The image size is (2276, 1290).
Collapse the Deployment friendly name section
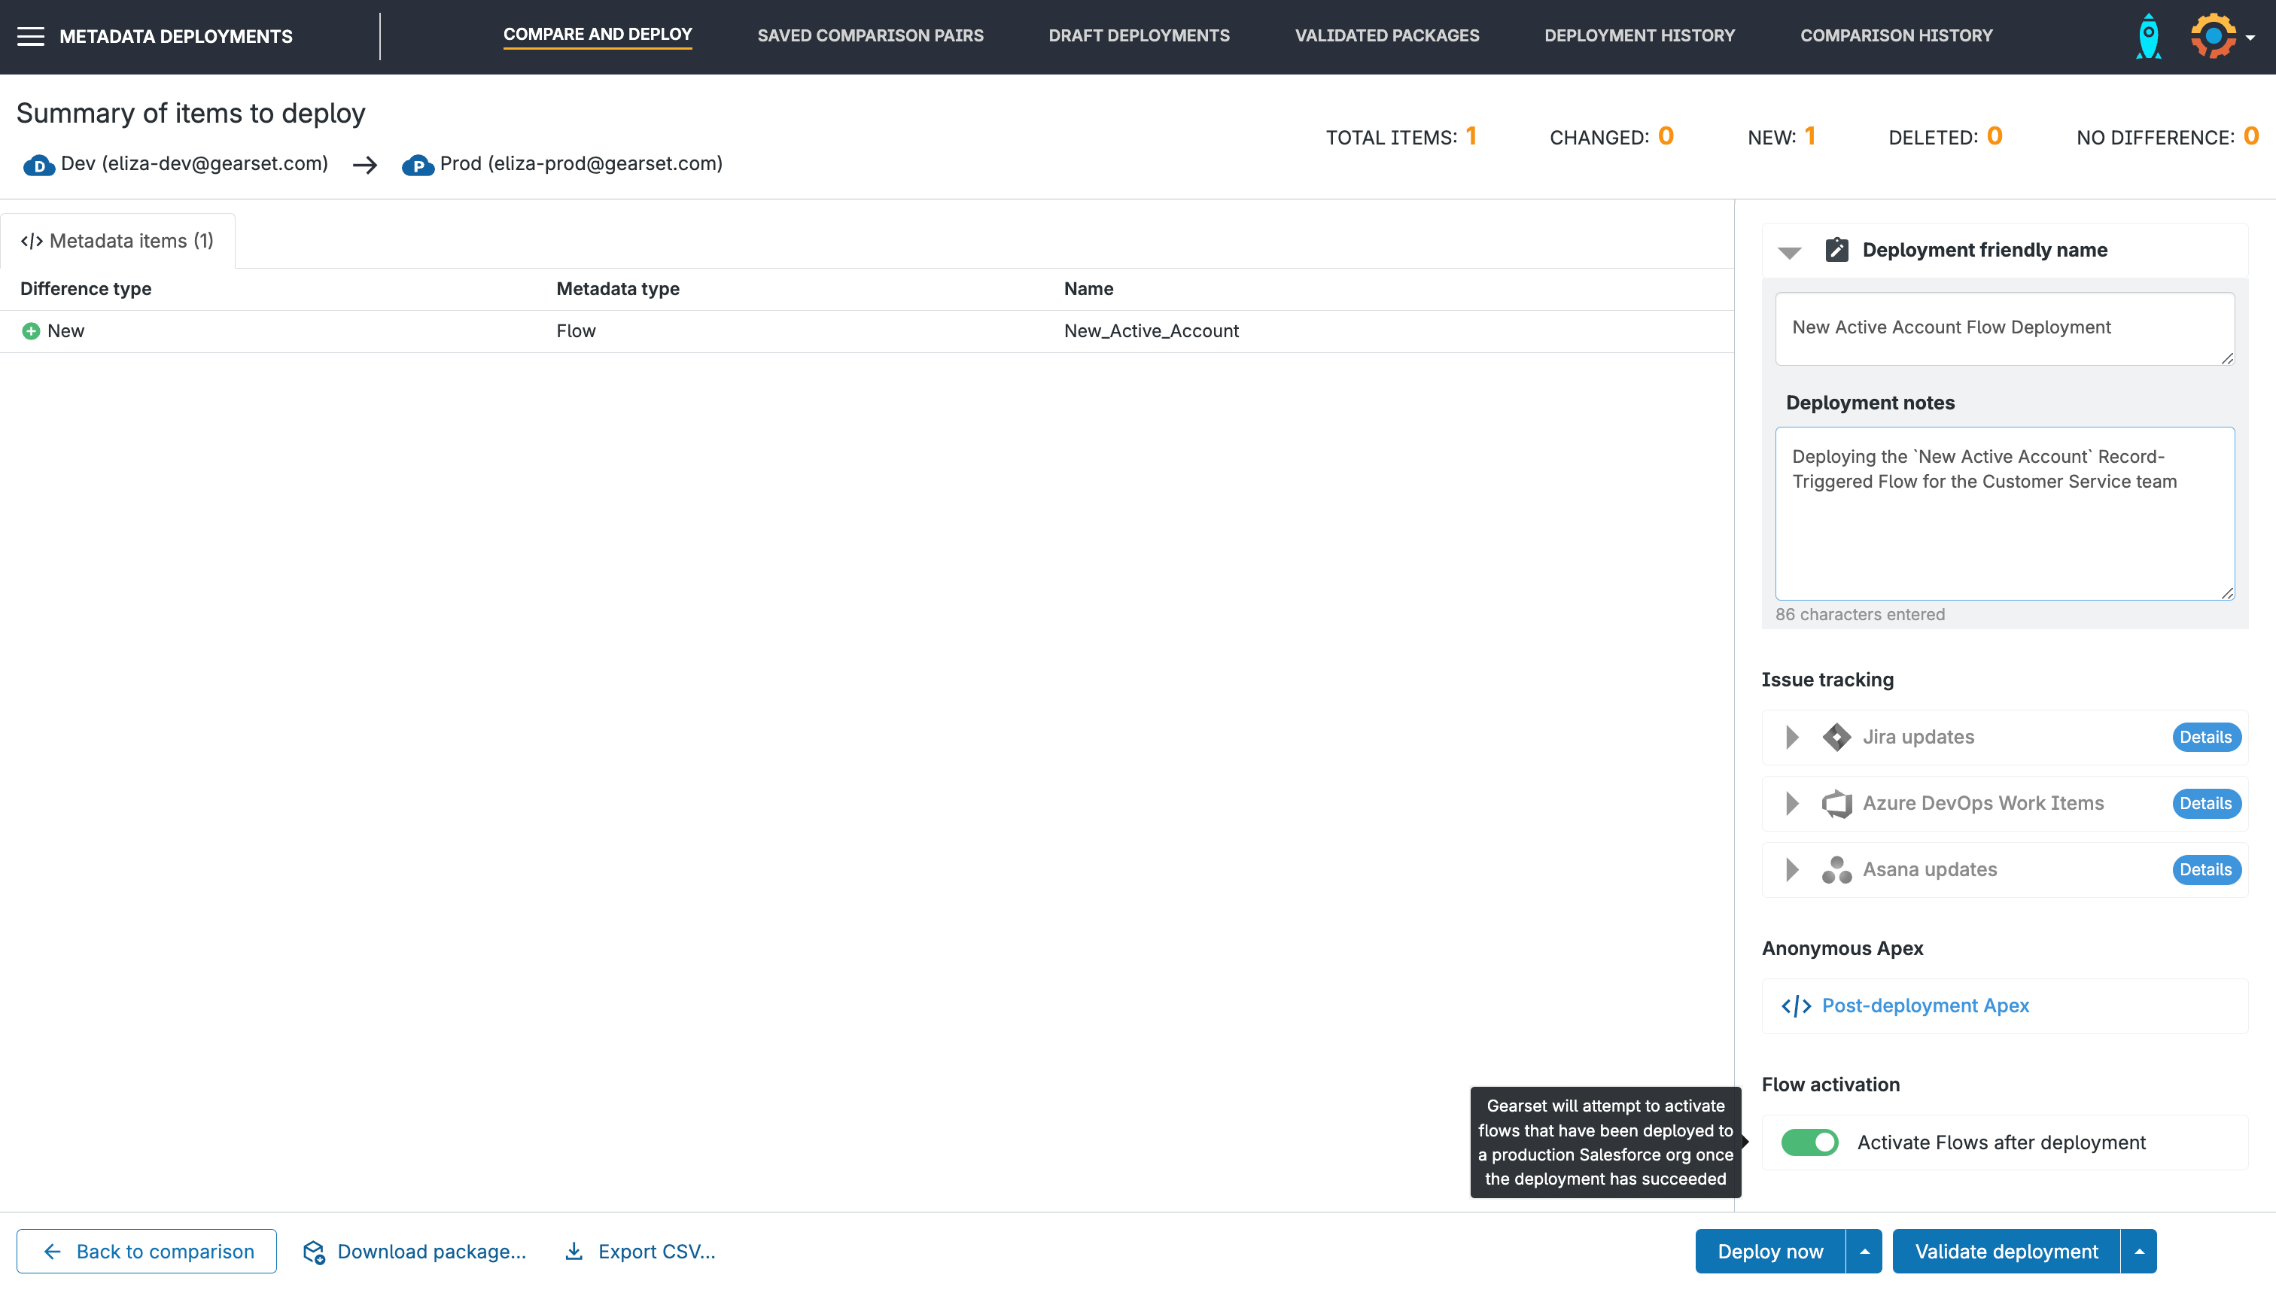pos(1791,251)
